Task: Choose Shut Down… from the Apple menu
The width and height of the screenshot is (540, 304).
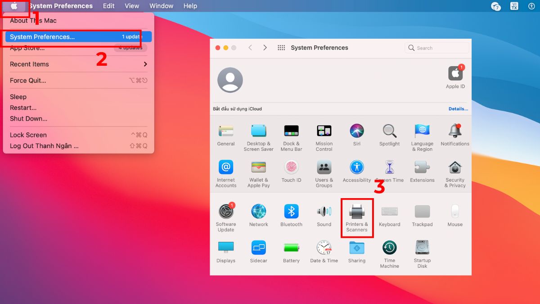Action: (x=79, y=119)
